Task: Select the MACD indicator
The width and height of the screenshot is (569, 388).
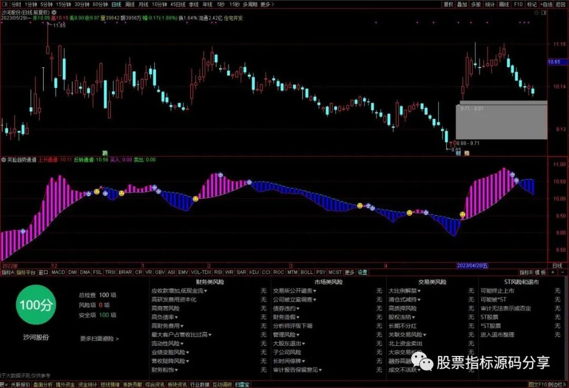Action: pyautogui.click(x=58, y=272)
